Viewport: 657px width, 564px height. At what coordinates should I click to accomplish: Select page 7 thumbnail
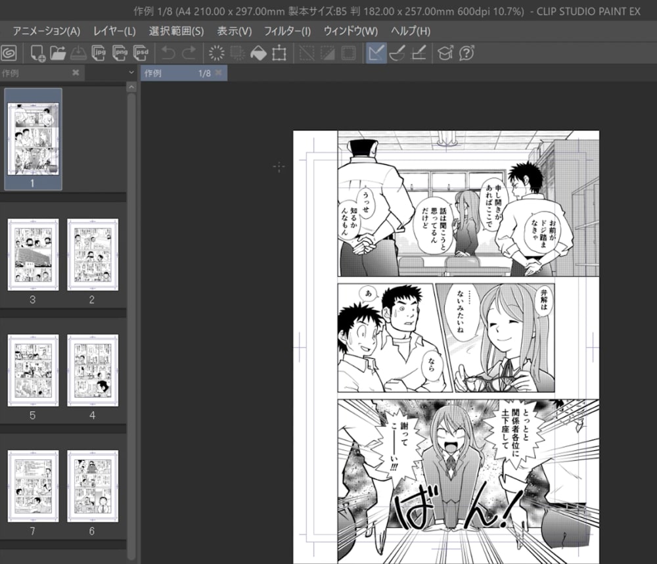[33, 486]
